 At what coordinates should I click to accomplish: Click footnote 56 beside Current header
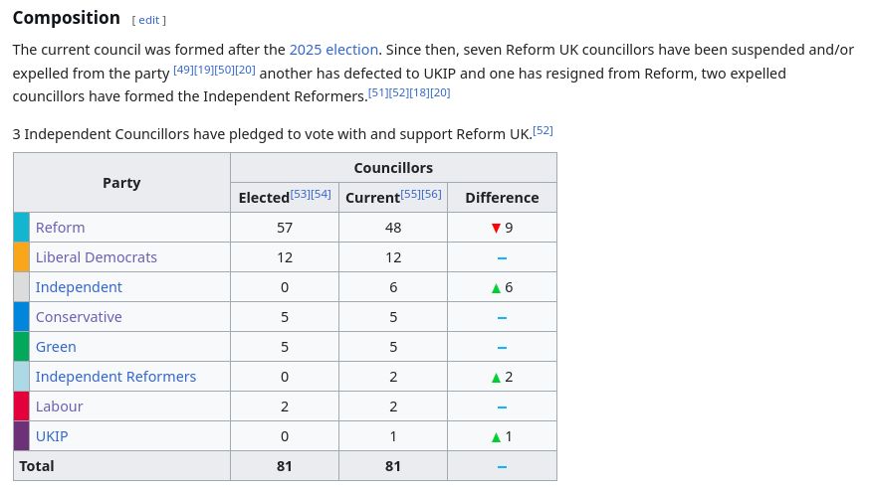[x=432, y=193]
